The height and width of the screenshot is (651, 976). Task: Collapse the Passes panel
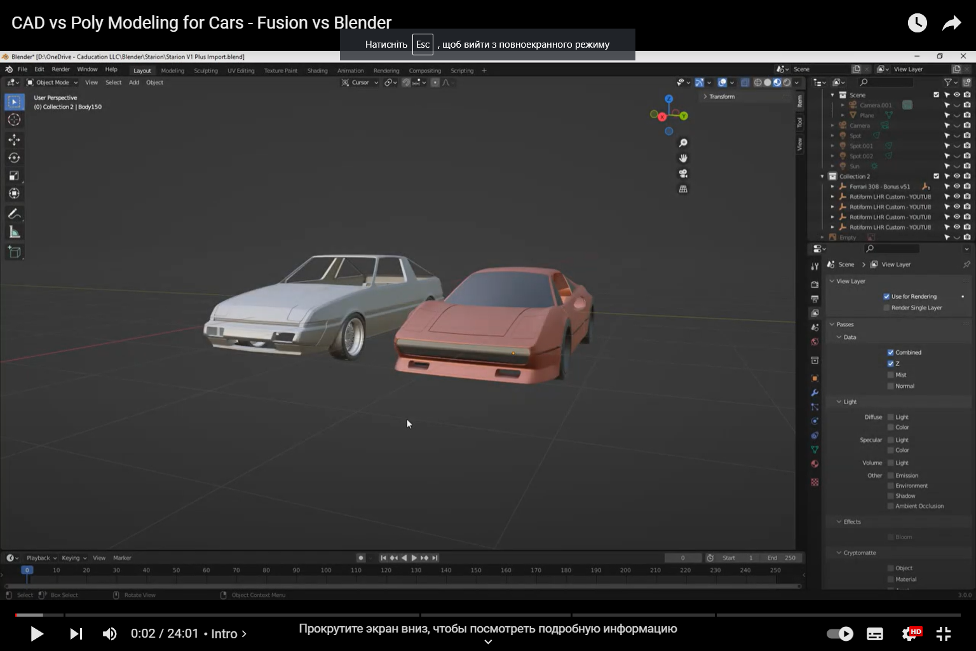(832, 324)
